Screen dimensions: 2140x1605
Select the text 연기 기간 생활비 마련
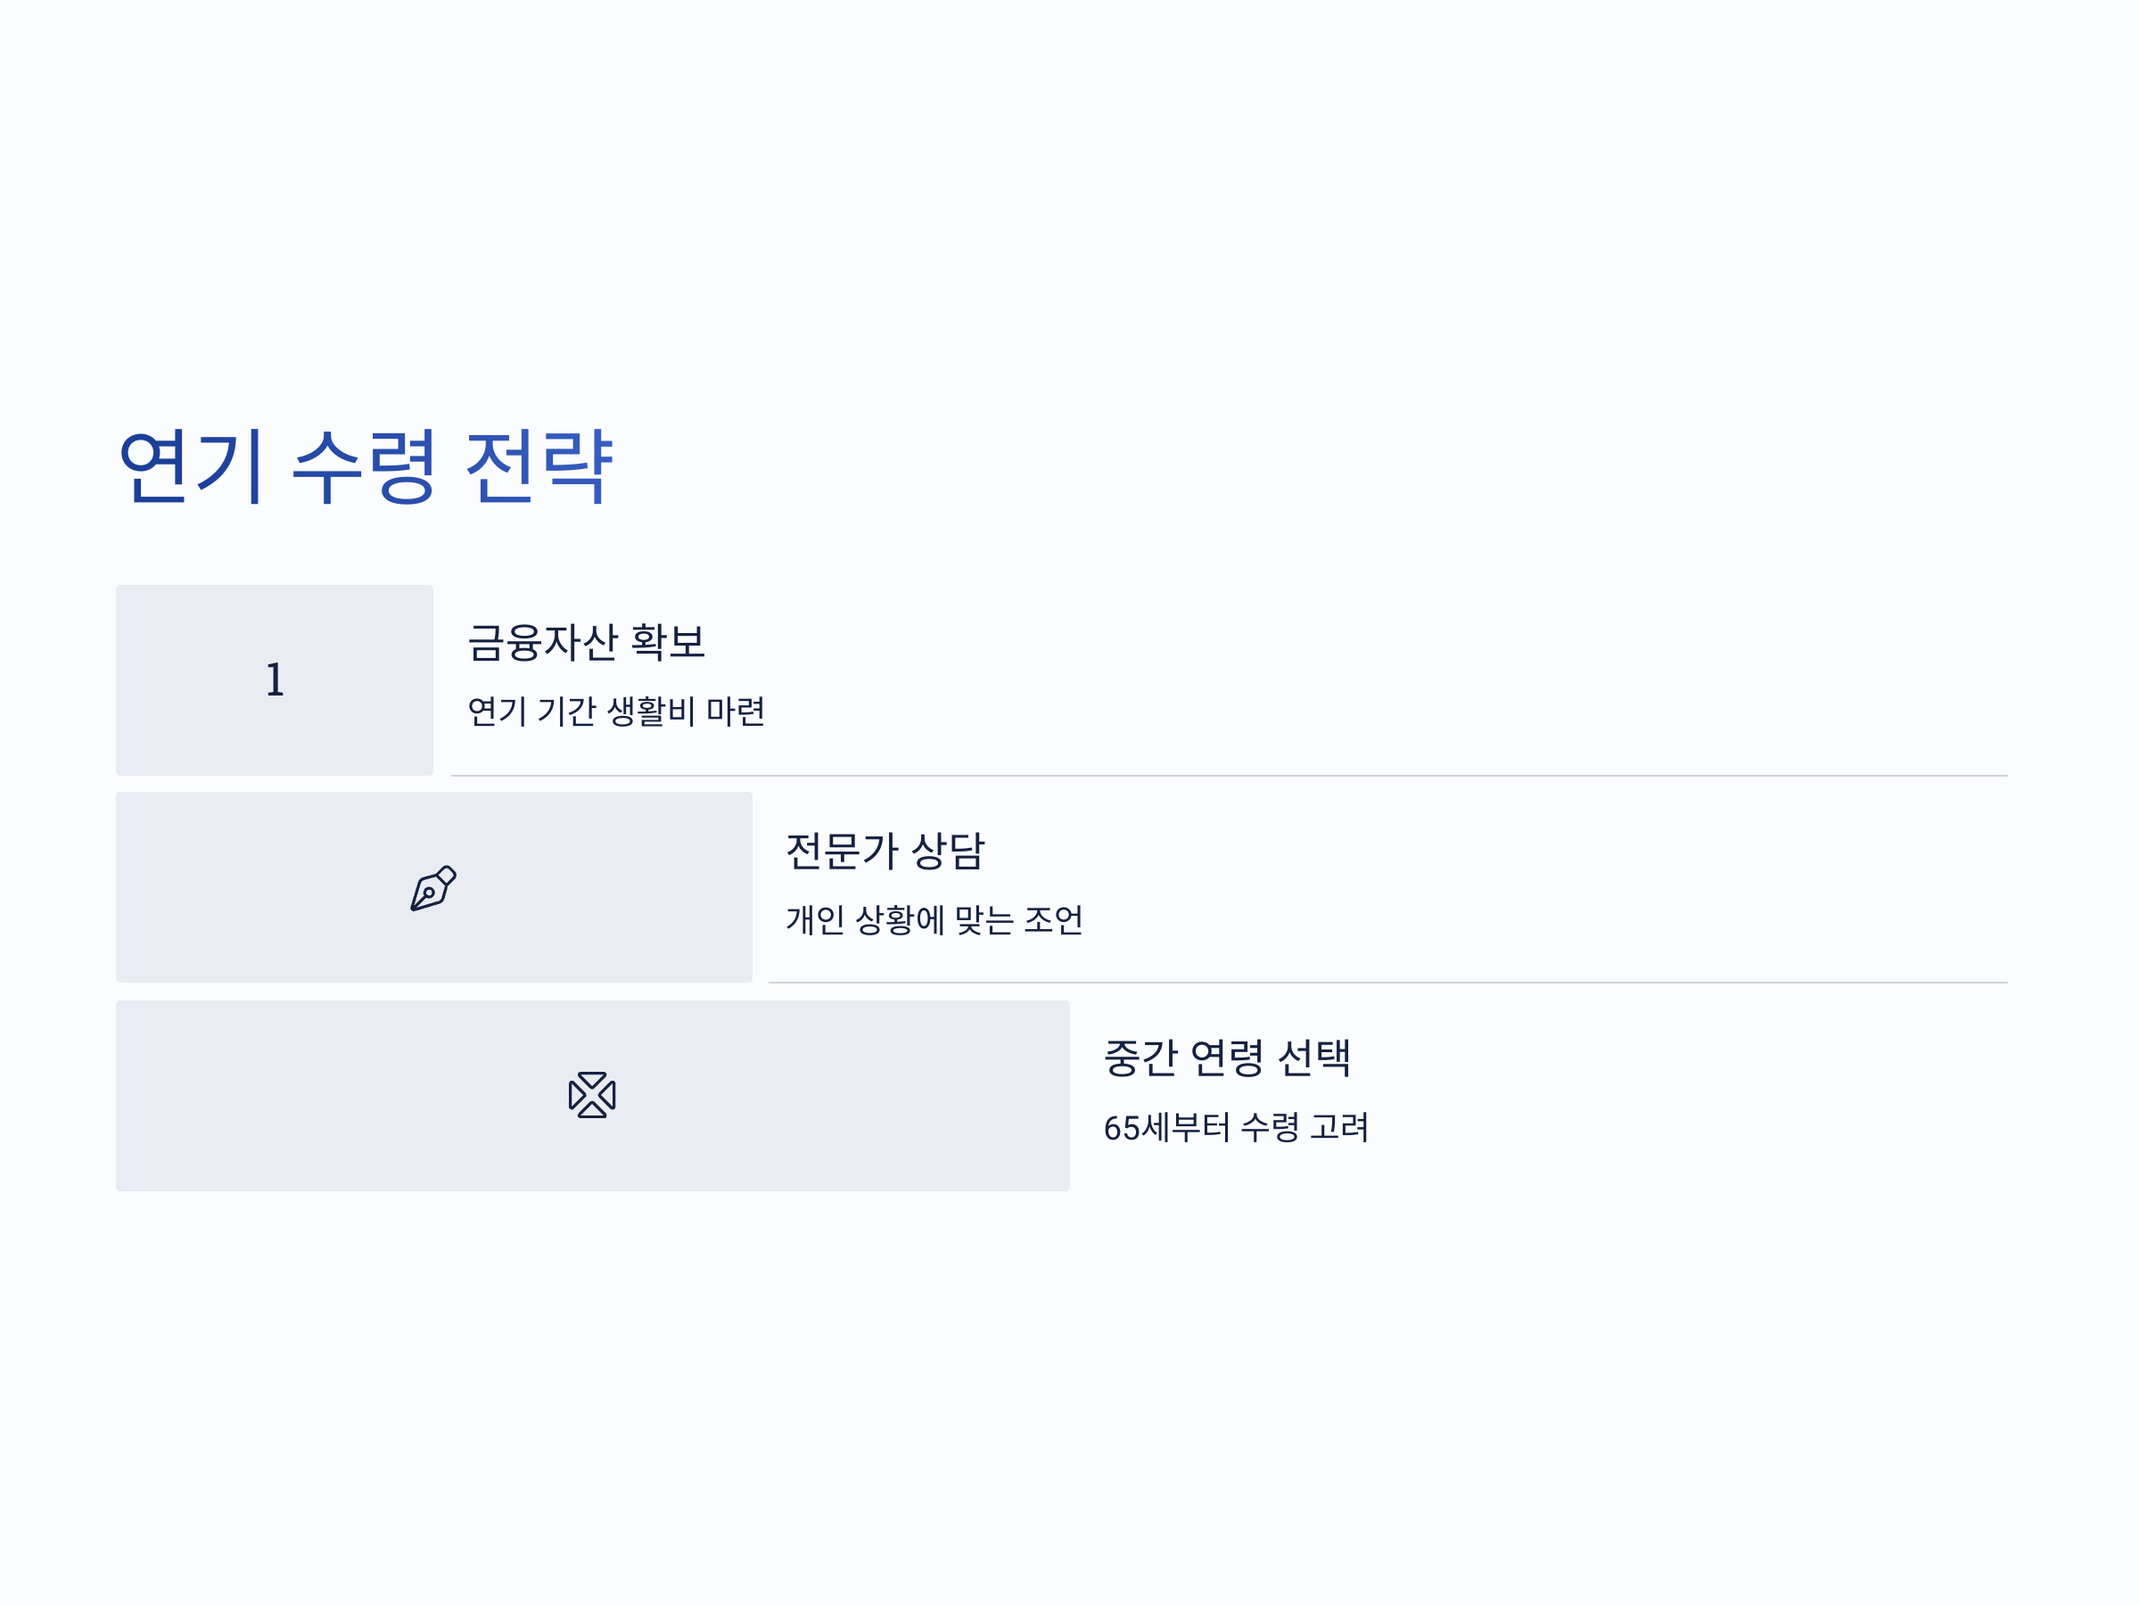click(616, 711)
